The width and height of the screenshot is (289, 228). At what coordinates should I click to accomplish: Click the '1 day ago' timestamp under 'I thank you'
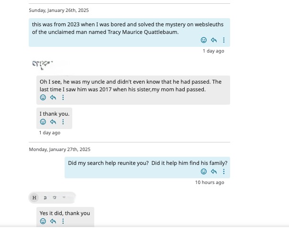(x=50, y=132)
